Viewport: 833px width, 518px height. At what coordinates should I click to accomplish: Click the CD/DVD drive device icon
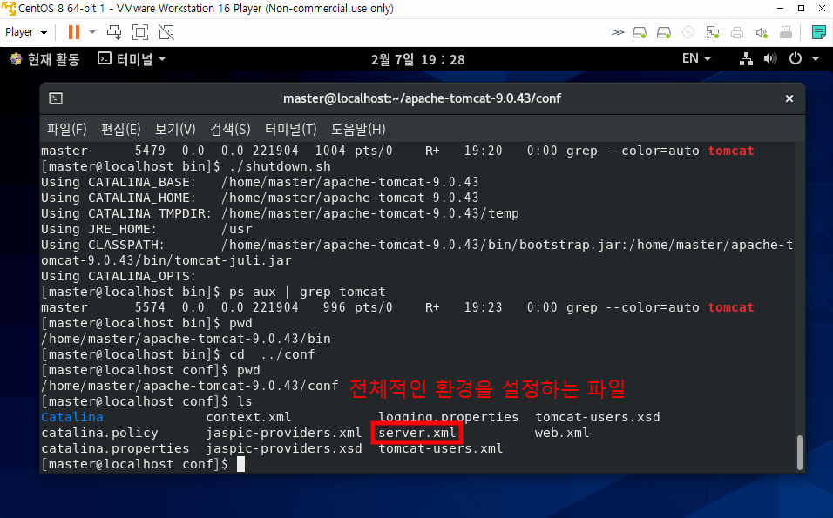(x=688, y=32)
